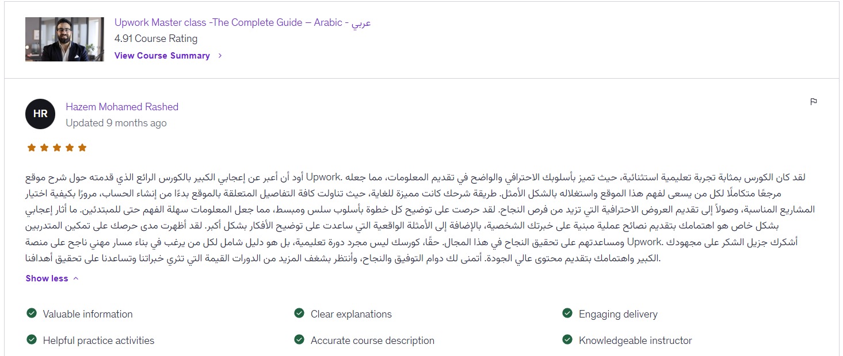Image resolution: width=843 pixels, height=356 pixels.
Task: Click the Knowledgeable instructor checkmark icon
Action: (567, 340)
